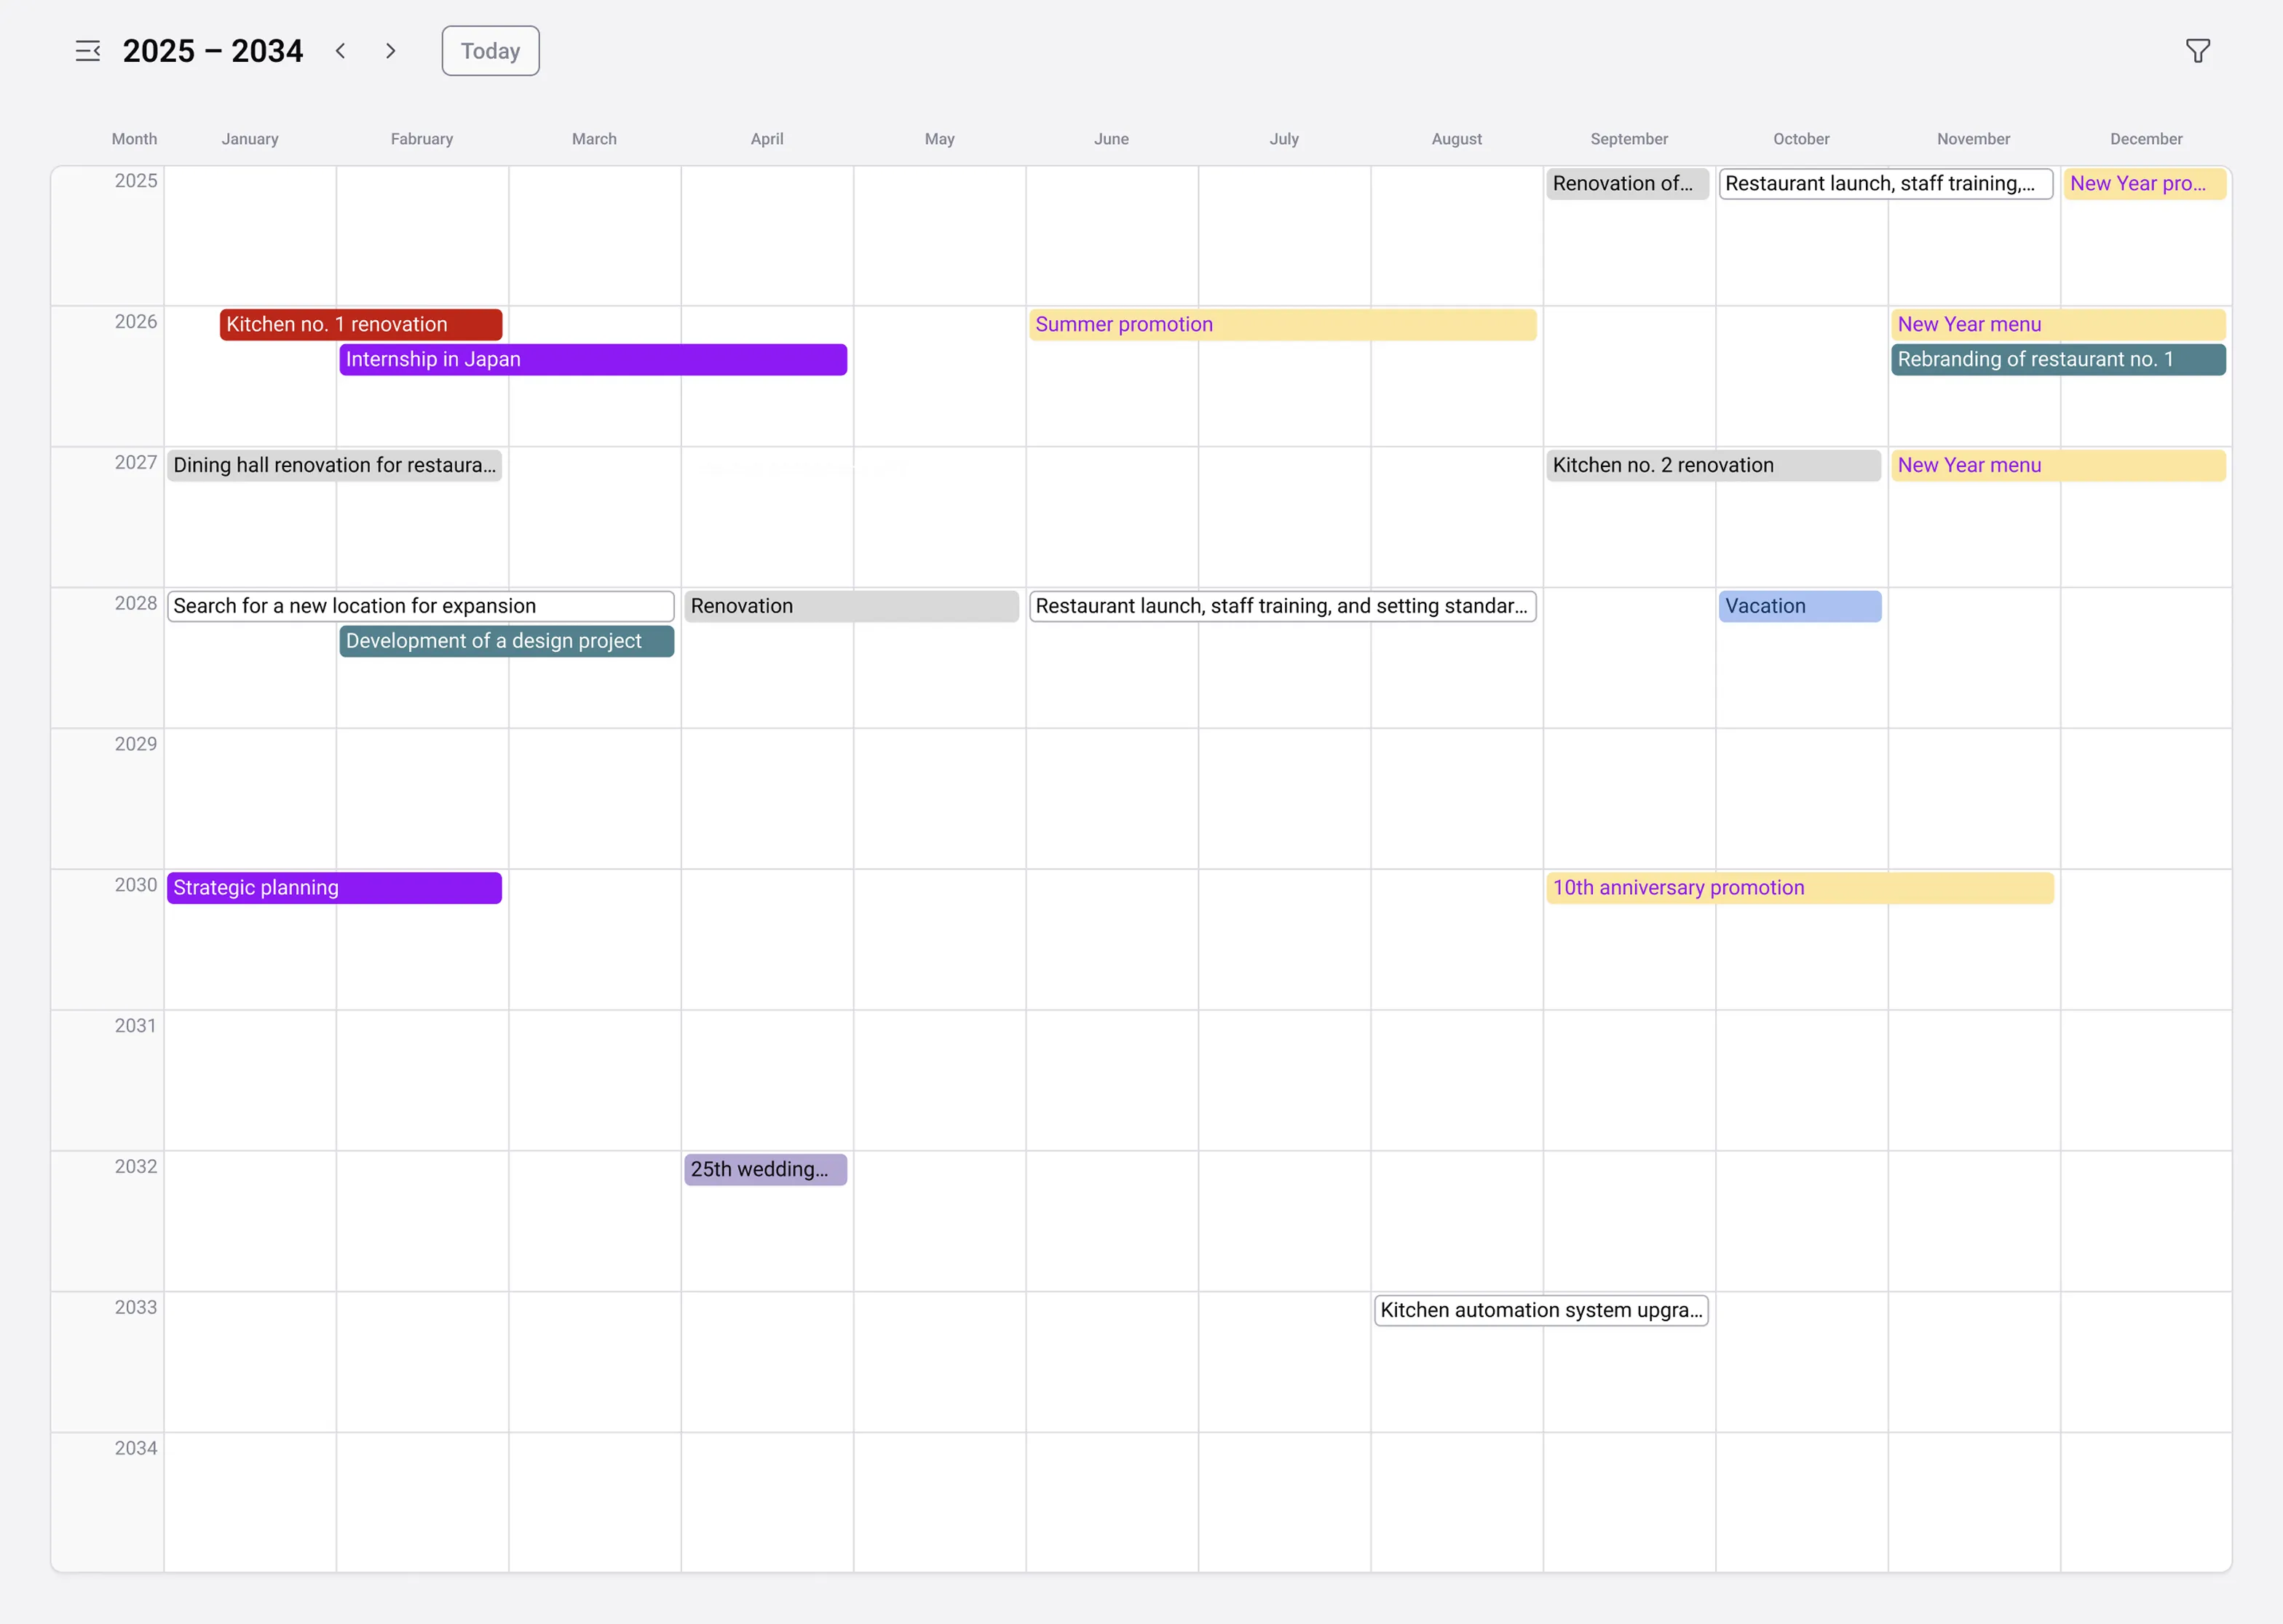Go to previous decade with left chevron
The height and width of the screenshot is (1624, 2283).
[x=341, y=51]
